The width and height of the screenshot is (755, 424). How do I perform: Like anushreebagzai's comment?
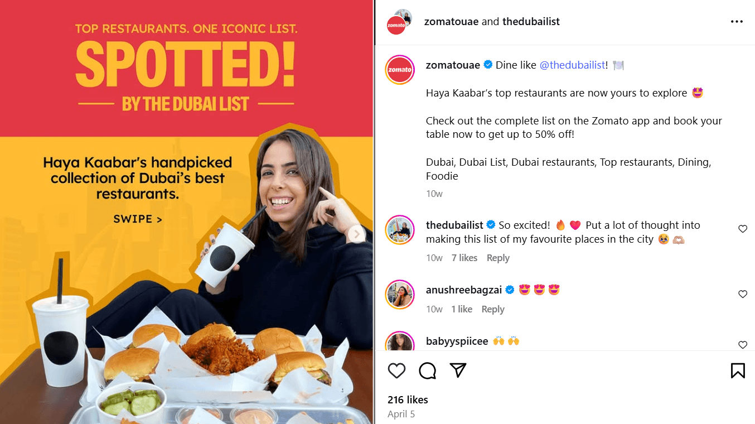coord(742,294)
